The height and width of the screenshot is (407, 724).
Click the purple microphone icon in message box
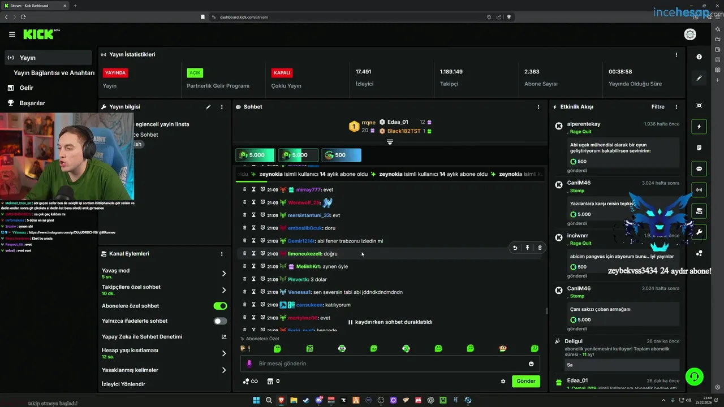click(249, 363)
